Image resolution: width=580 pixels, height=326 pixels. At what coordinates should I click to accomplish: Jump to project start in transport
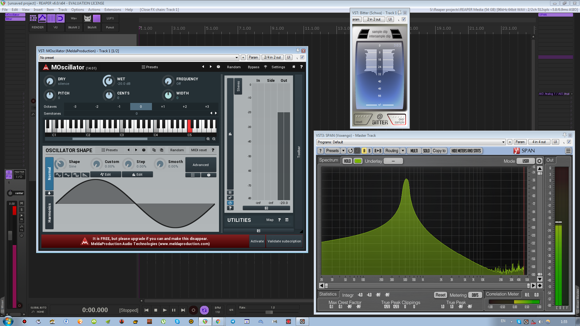pyautogui.click(x=147, y=310)
